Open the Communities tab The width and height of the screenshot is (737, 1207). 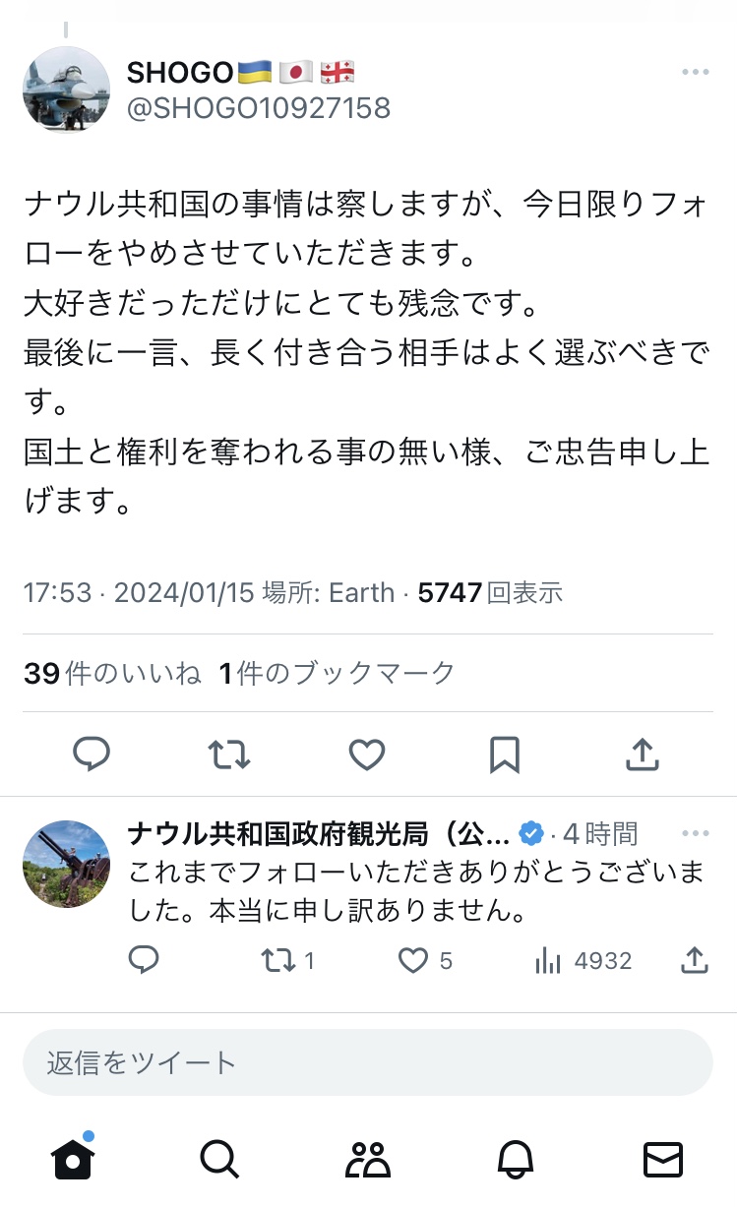point(368,1161)
